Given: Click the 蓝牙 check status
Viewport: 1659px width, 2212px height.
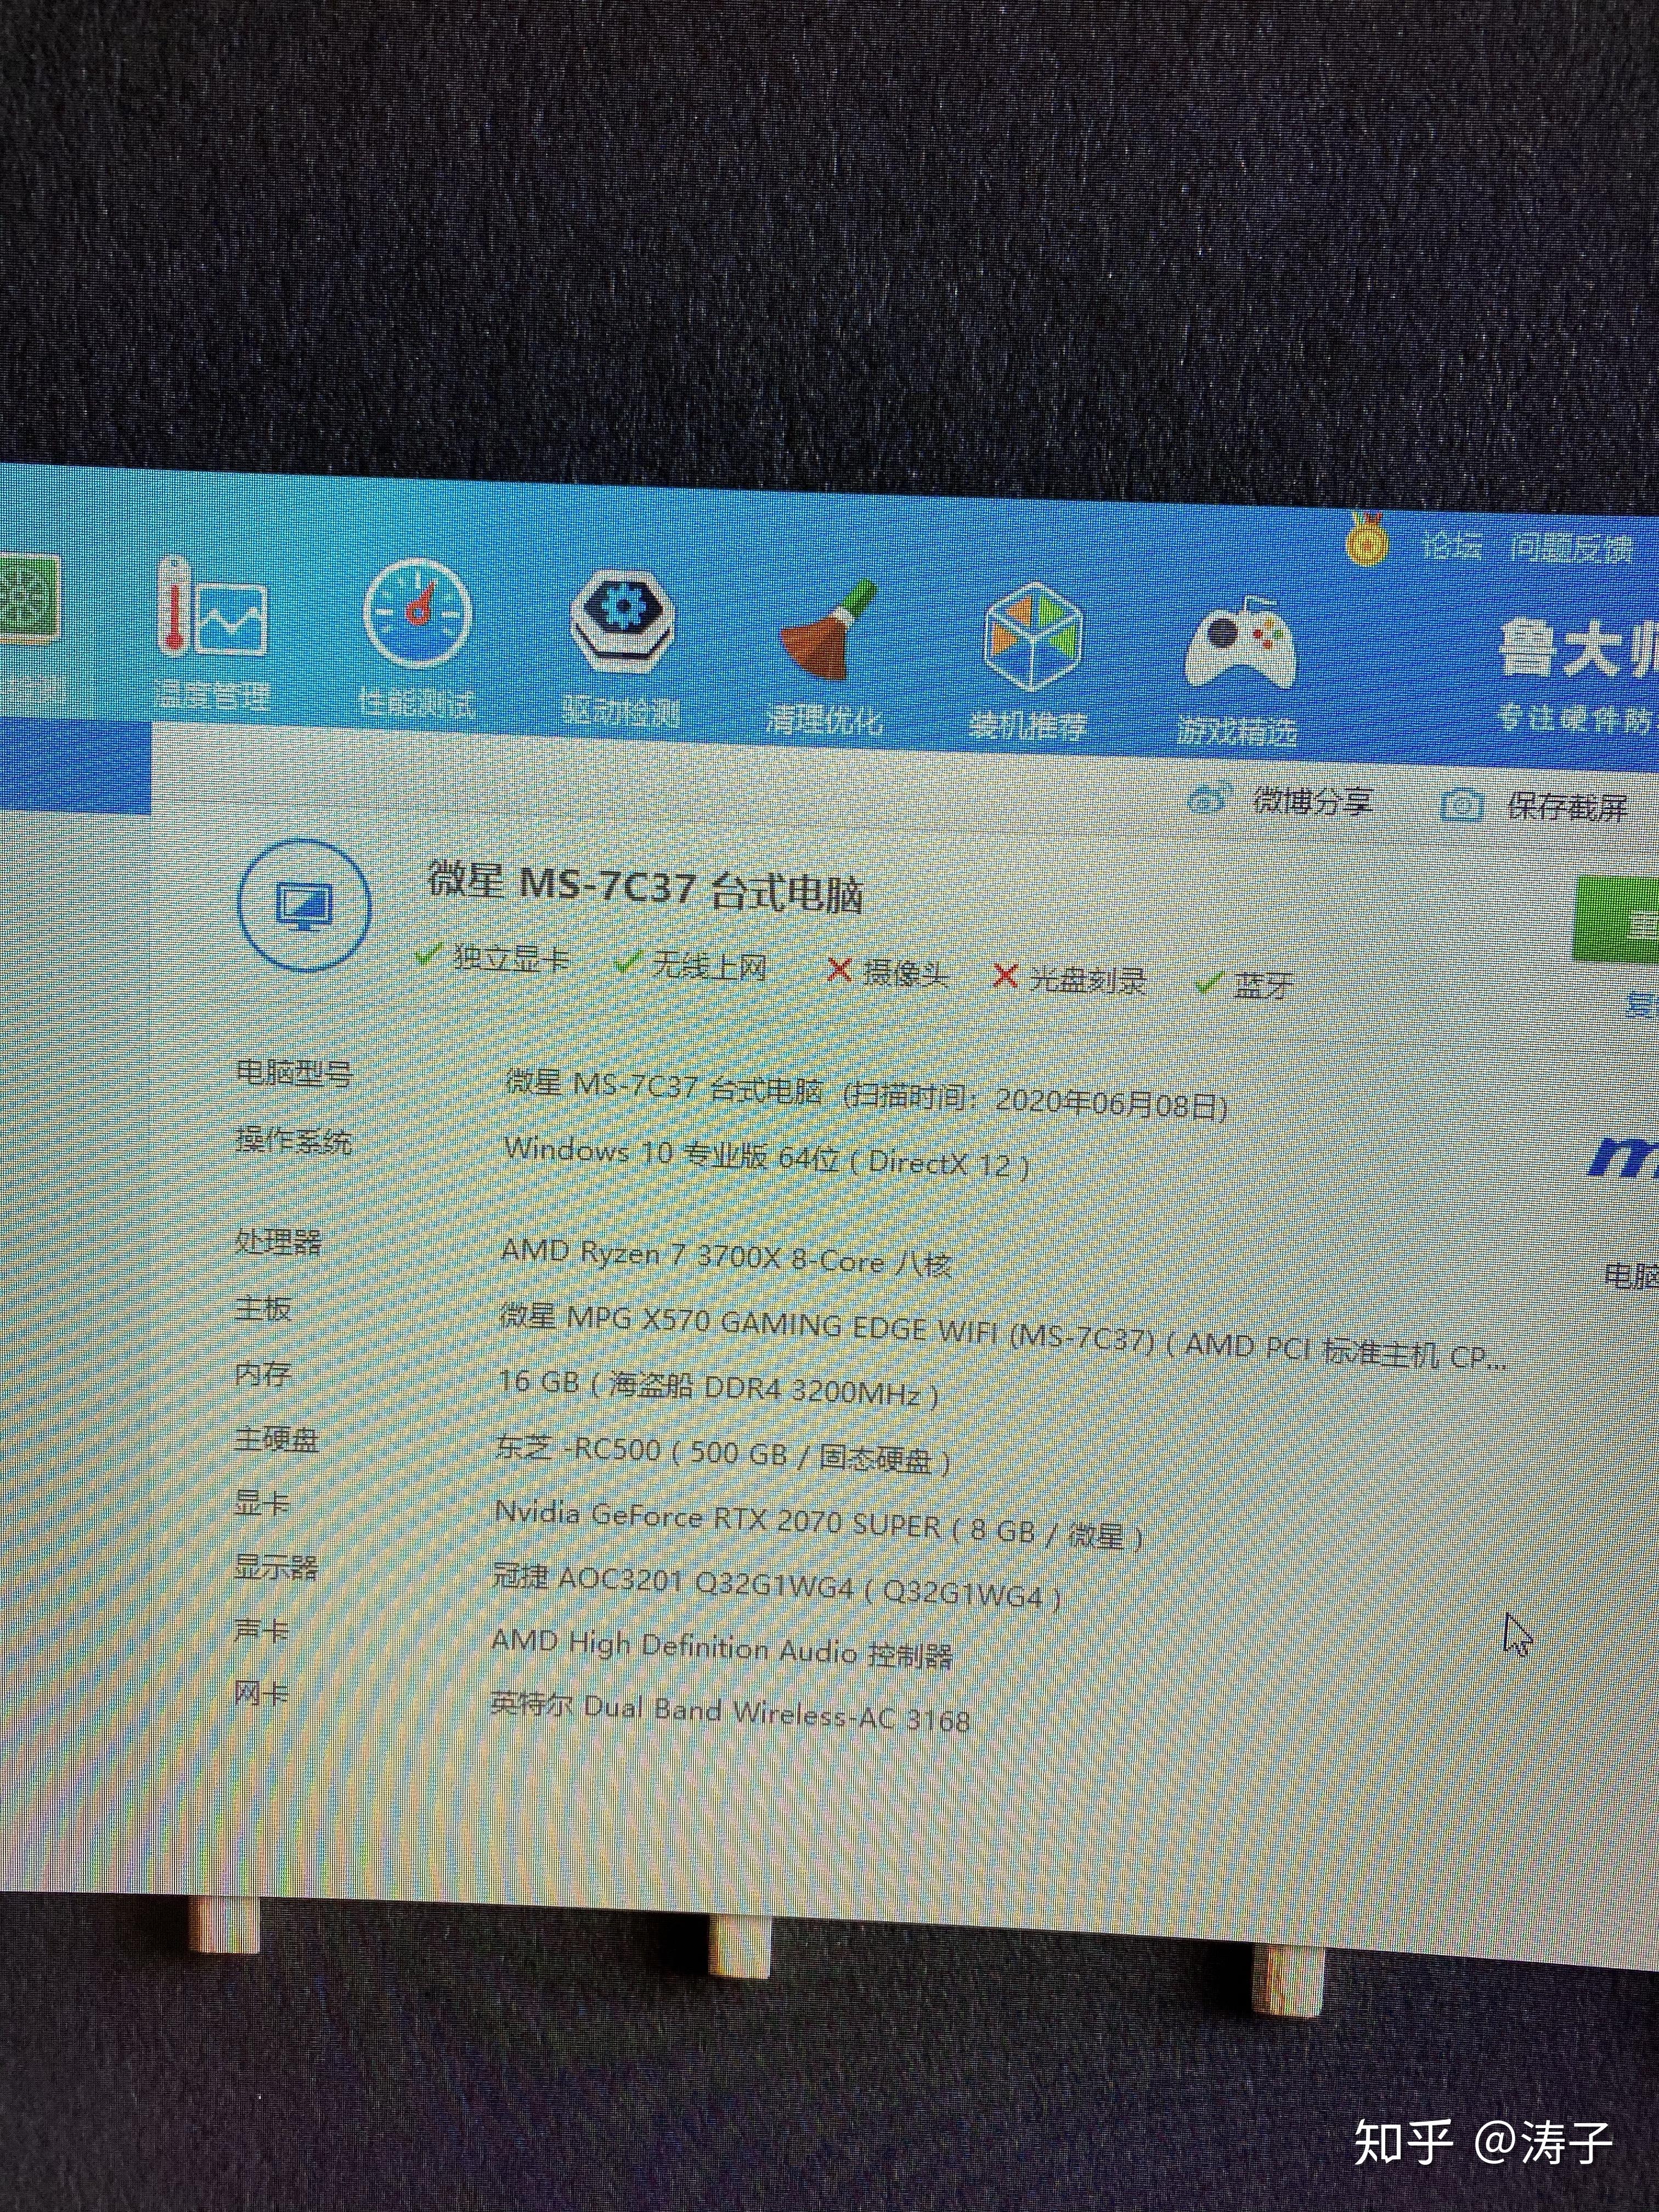Looking at the screenshot, I should pos(1244,985).
